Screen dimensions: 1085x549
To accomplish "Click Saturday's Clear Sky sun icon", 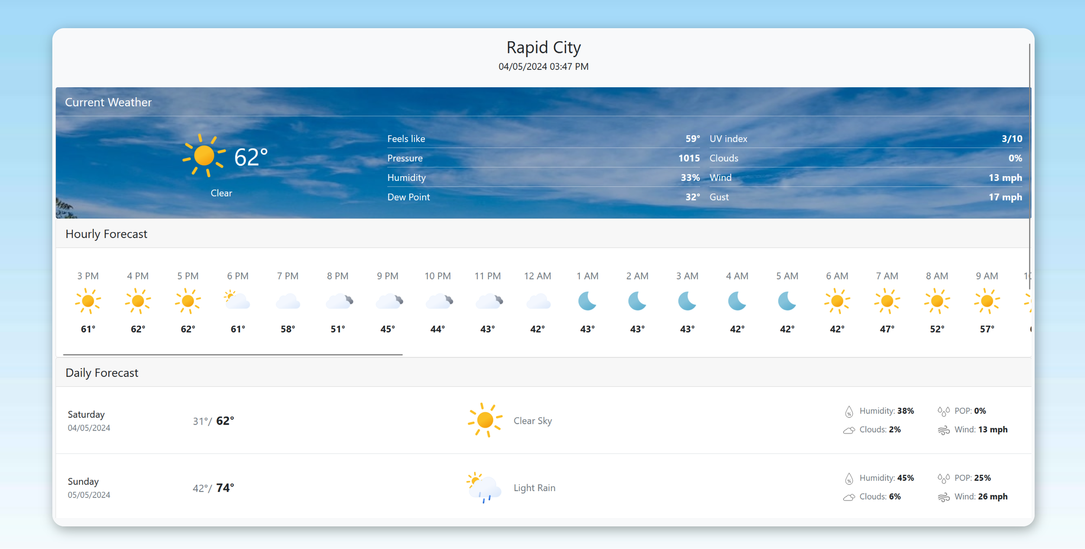I will 485,420.
